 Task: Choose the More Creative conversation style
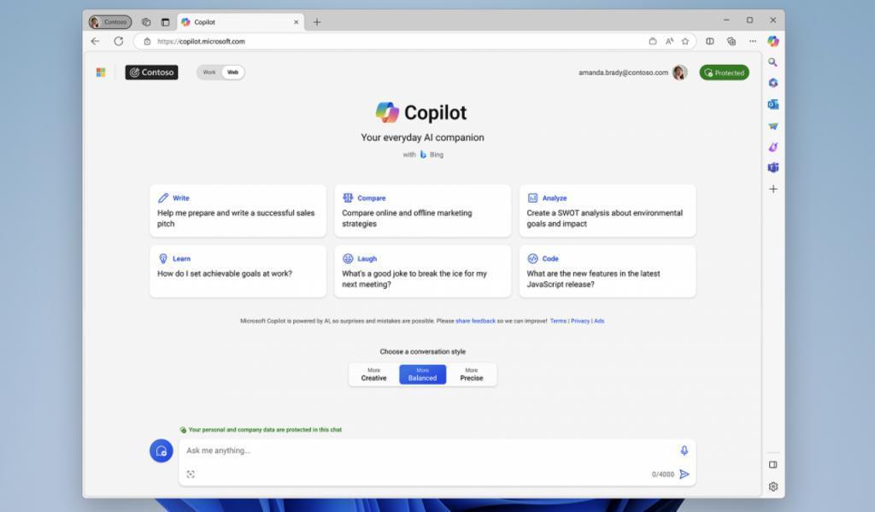373,374
